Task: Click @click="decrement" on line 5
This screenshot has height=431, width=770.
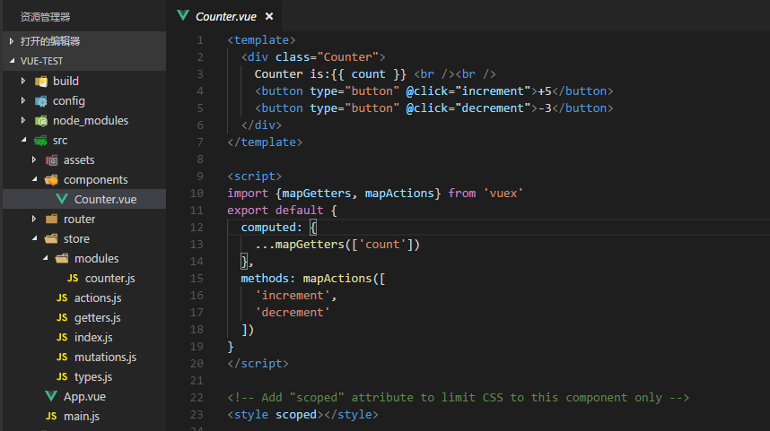Action: [468, 108]
